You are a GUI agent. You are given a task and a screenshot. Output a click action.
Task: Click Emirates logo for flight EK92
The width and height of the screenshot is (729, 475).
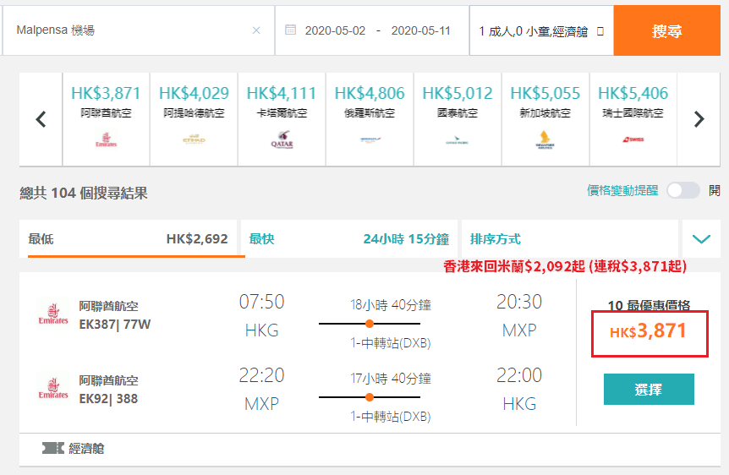point(53,388)
